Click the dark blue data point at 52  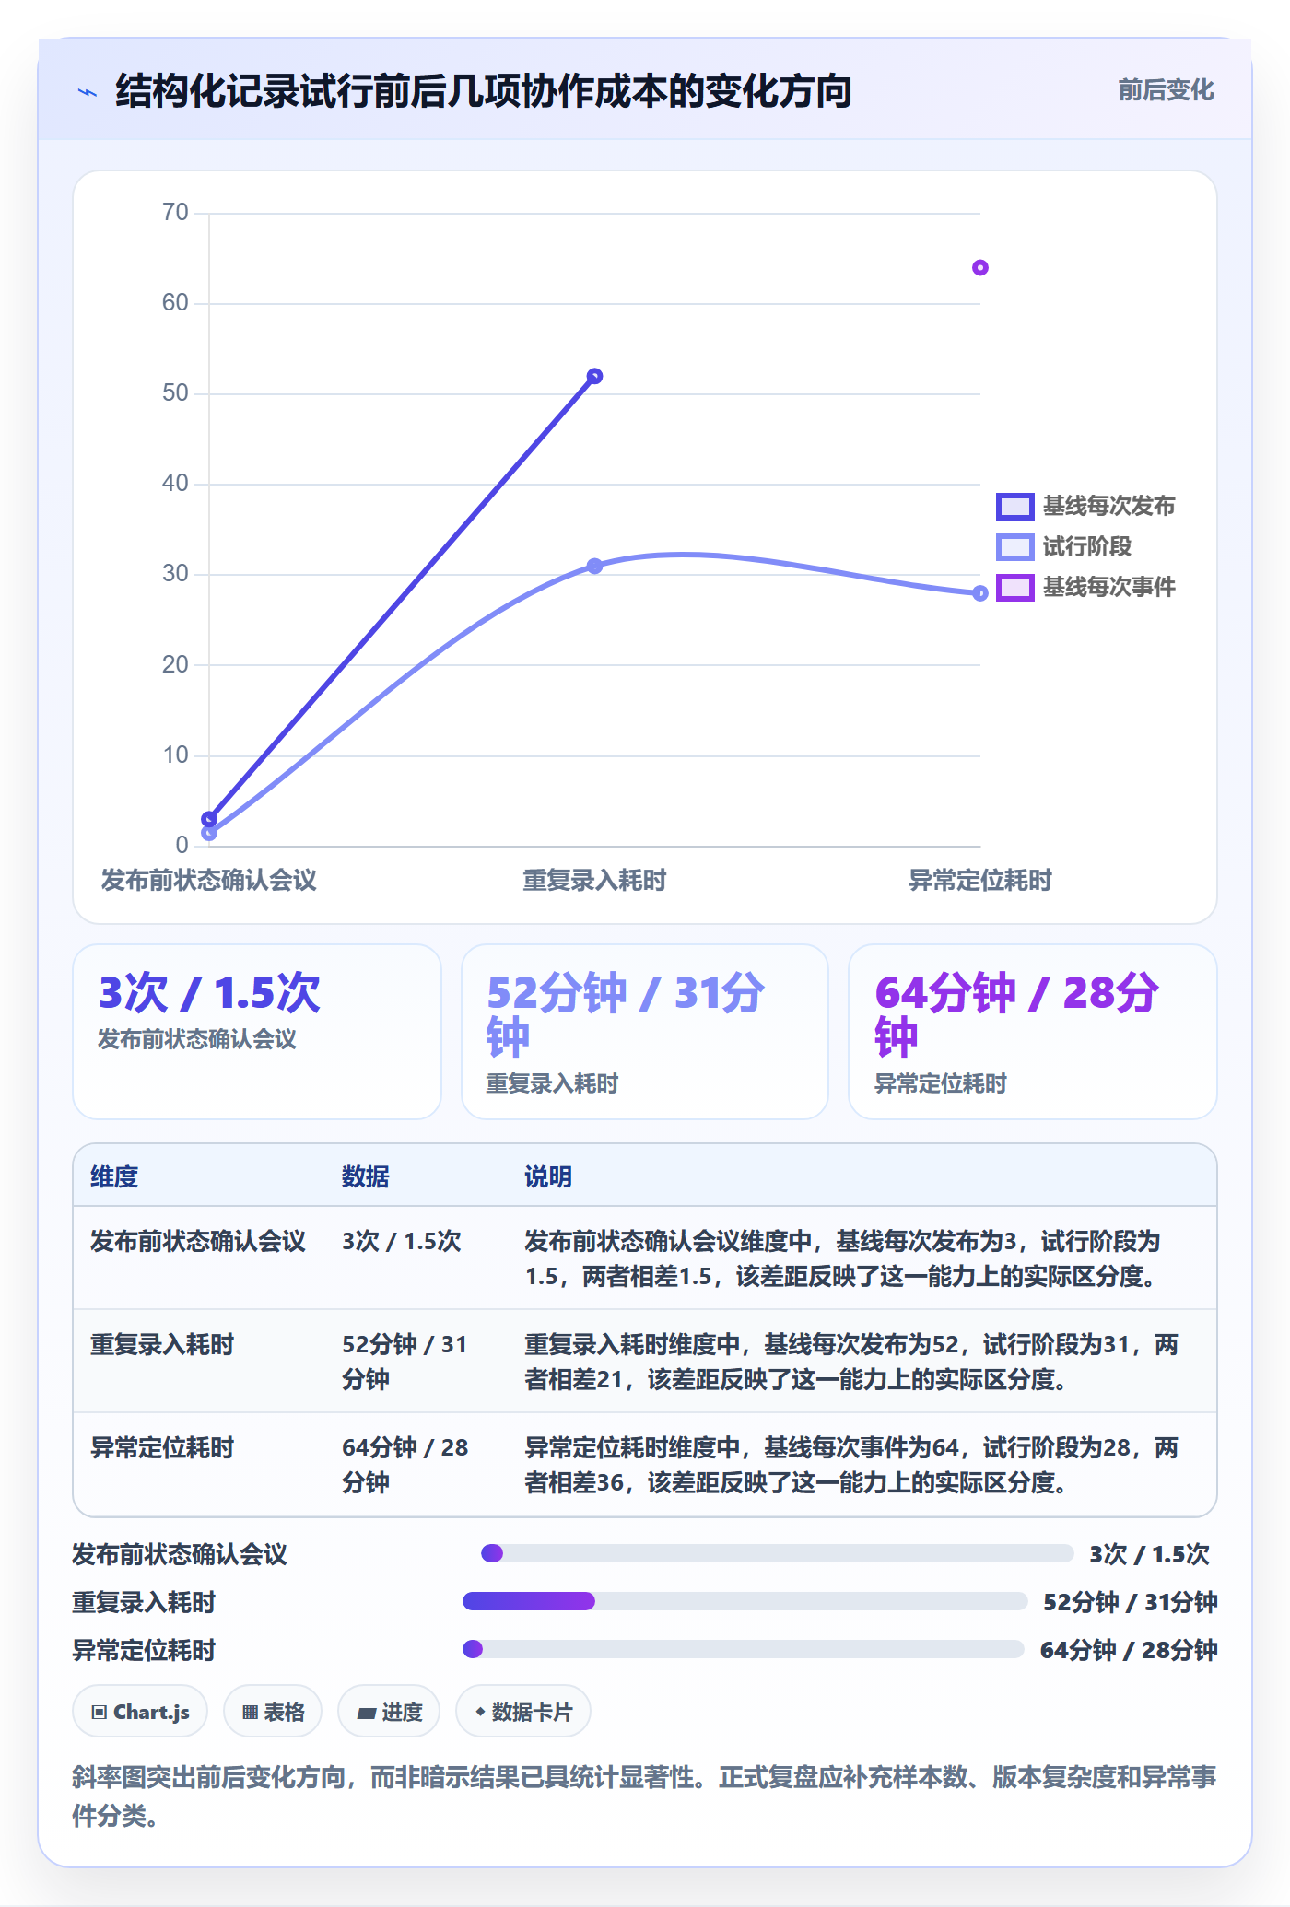595,376
